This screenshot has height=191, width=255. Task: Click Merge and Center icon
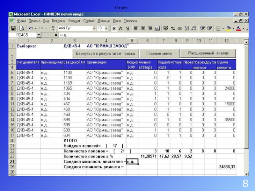[157, 28]
